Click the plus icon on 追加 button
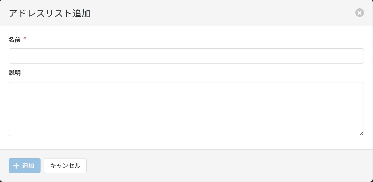This screenshot has width=373, height=182. click(x=16, y=166)
